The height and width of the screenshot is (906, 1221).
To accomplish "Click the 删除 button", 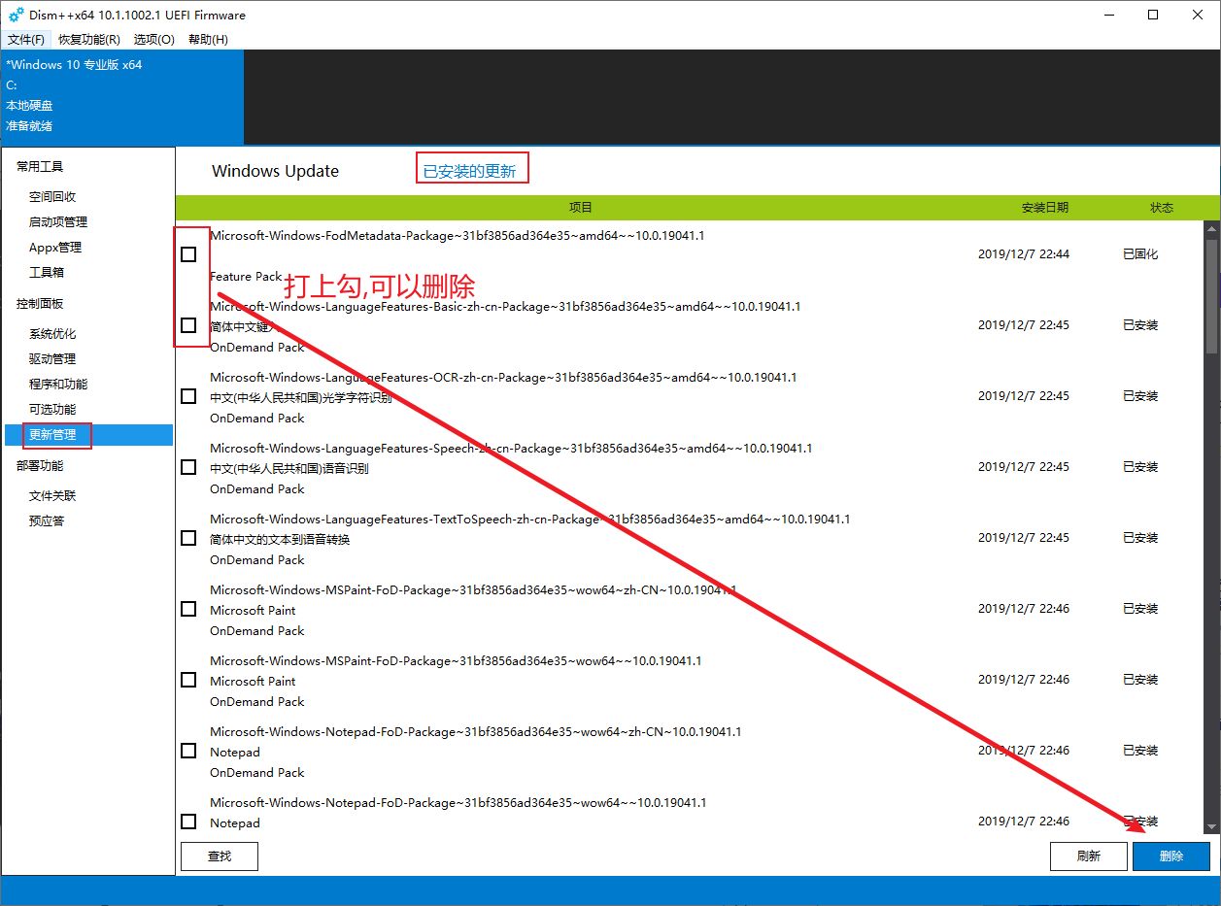I will (x=1170, y=856).
